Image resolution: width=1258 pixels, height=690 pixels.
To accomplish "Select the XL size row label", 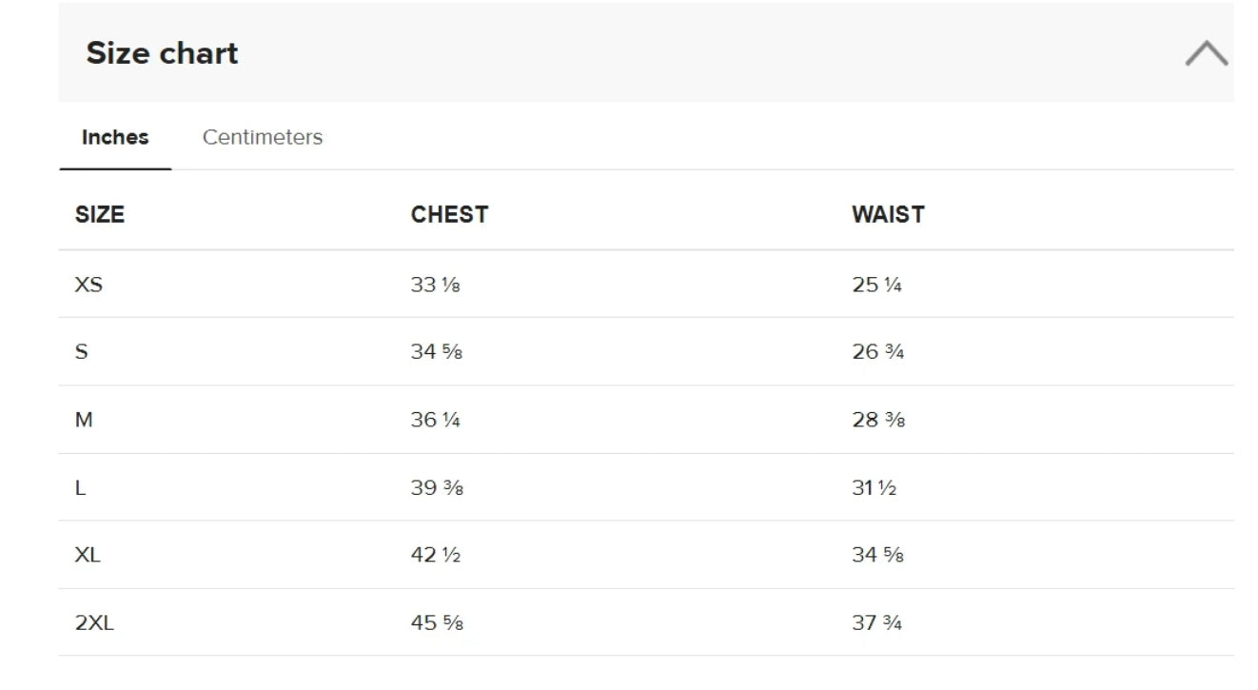I will tap(88, 555).
